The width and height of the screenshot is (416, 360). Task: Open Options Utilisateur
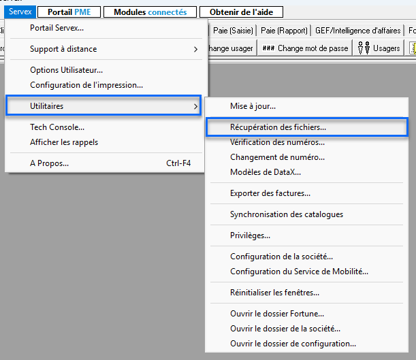click(67, 71)
